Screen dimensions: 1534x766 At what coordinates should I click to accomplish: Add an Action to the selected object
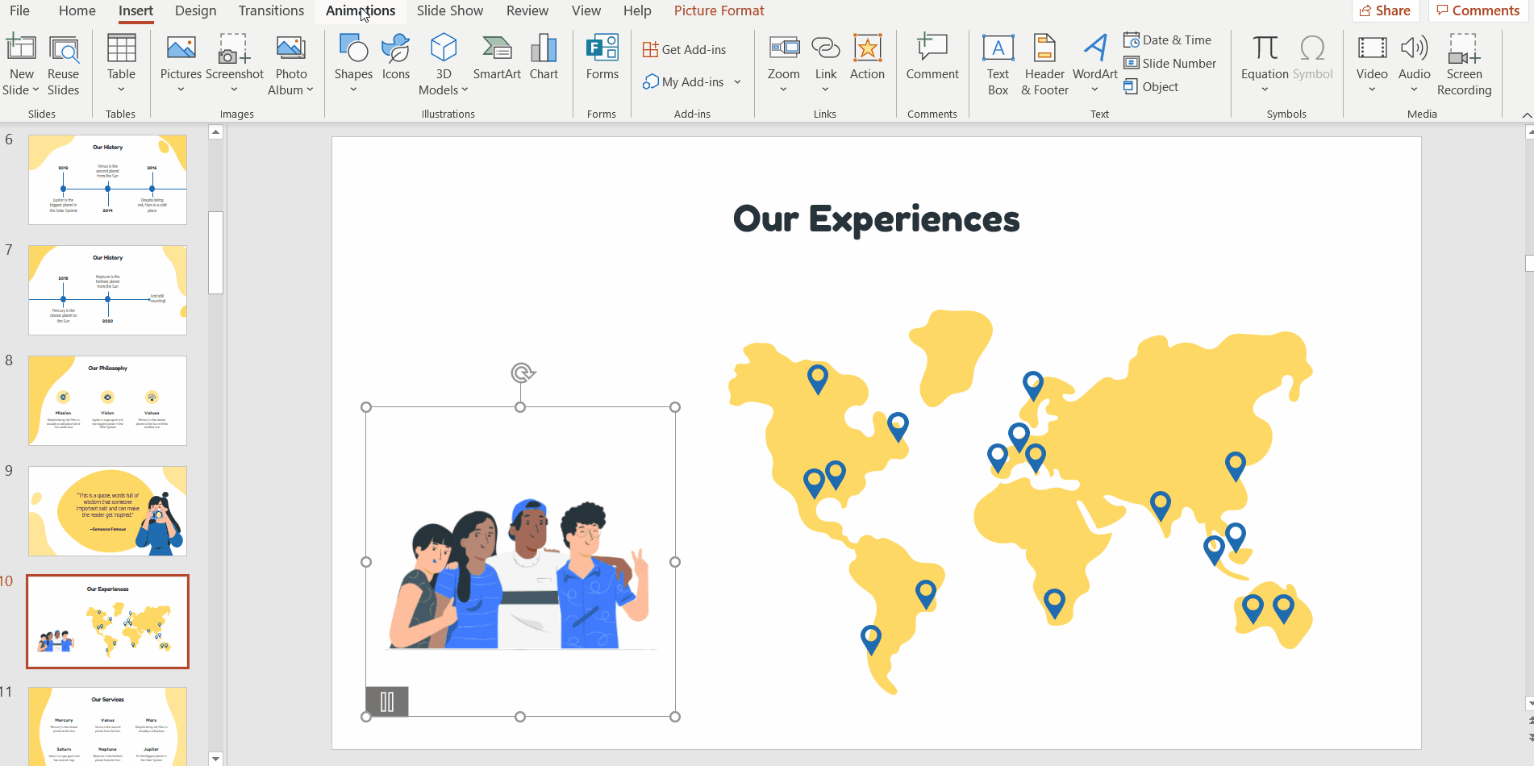(867, 56)
